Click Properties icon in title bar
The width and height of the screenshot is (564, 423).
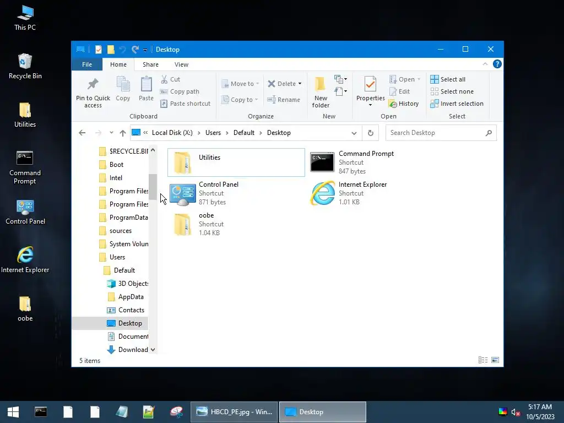pyautogui.click(x=98, y=49)
